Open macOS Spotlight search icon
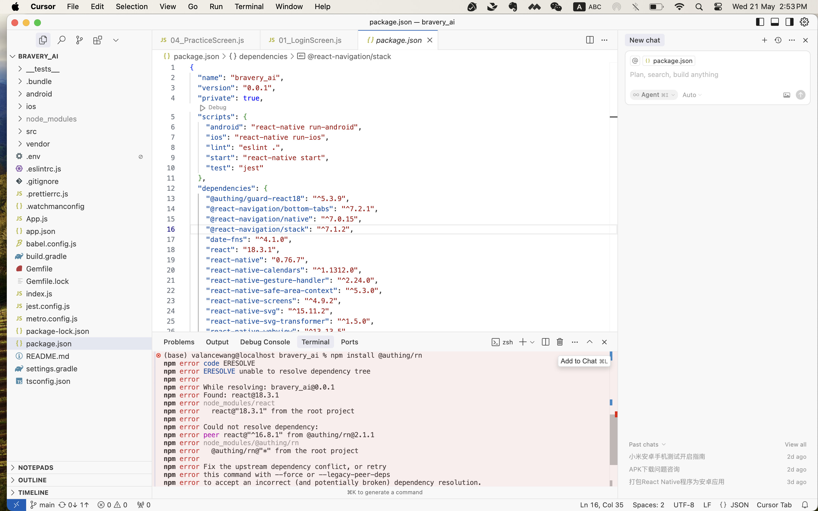The height and width of the screenshot is (511, 818). click(699, 7)
